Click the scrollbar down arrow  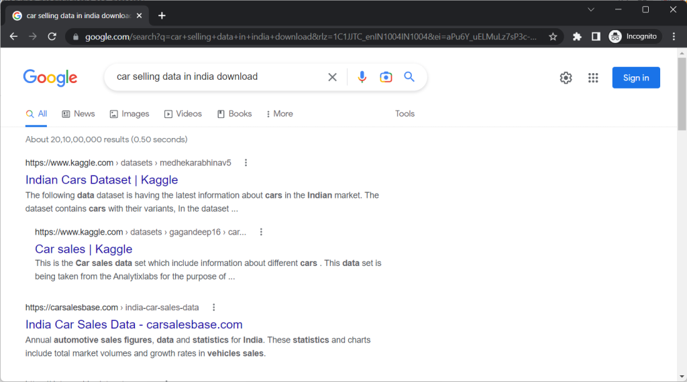tap(682, 377)
